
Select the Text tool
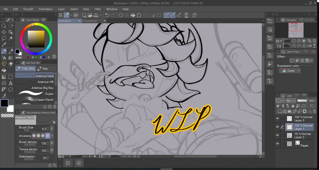pyautogui.click(x=11, y=83)
